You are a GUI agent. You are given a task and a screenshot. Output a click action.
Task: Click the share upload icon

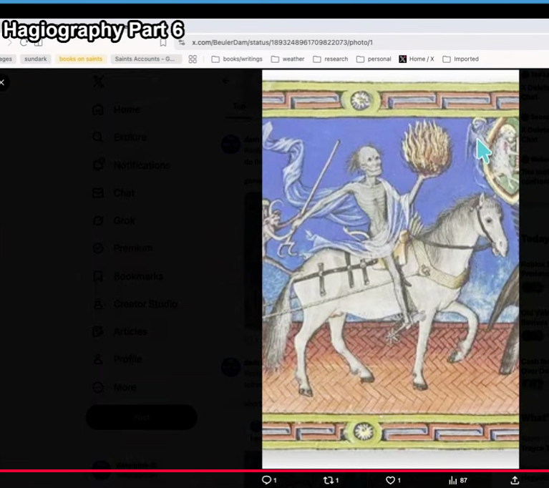tap(515, 480)
